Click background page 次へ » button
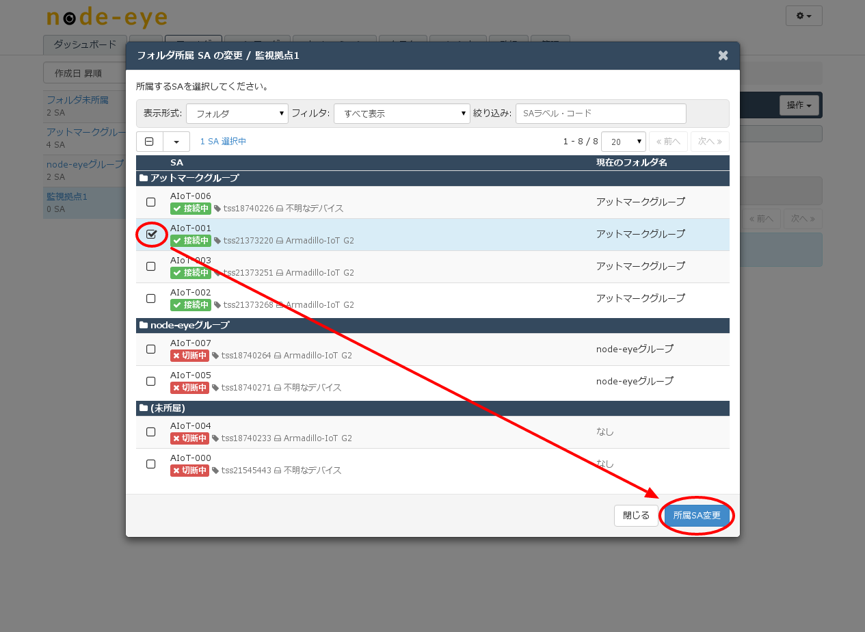The width and height of the screenshot is (865, 632). click(803, 219)
